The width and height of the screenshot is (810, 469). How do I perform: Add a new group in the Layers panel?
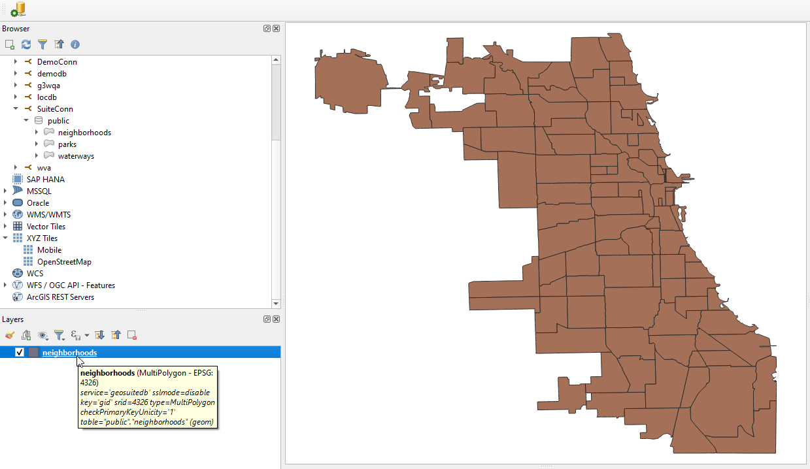tap(26, 335)
